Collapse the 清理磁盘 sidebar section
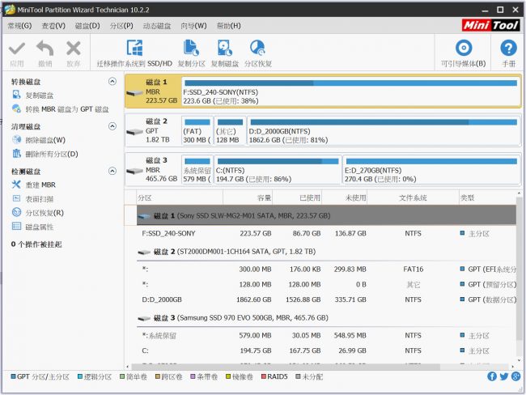The image size is (526, 395). (112, 126)
